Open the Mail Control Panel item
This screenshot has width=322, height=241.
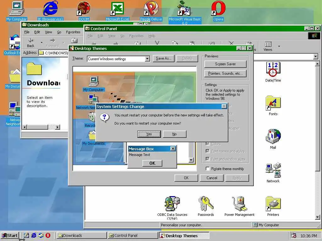[273, 139]
